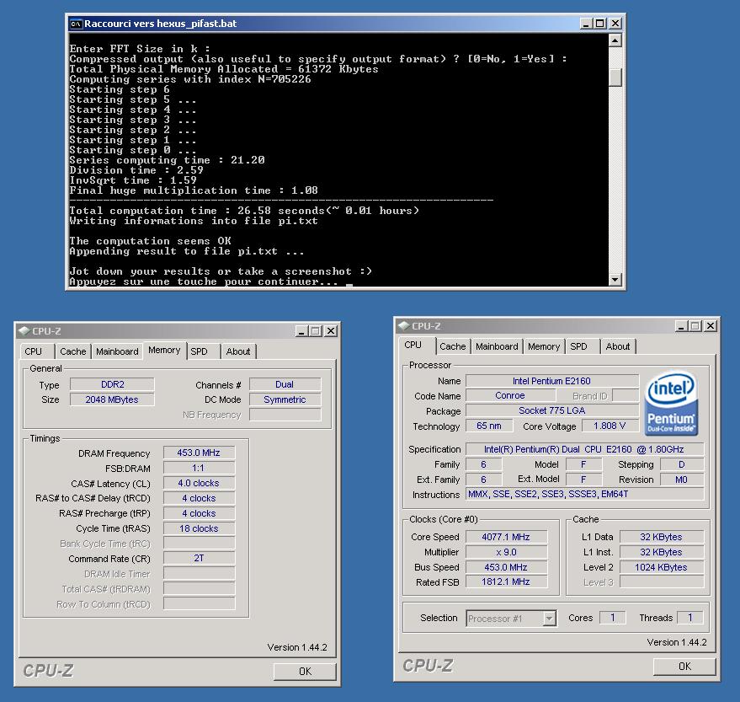Open the About tab in Memory CPU-Z window
The height and width of the screenshot is (702, 740).
pyautogui.click(x=238, y=351)
